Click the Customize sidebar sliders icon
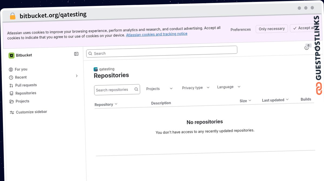This screenshot has width=324, height=181. 12,112
